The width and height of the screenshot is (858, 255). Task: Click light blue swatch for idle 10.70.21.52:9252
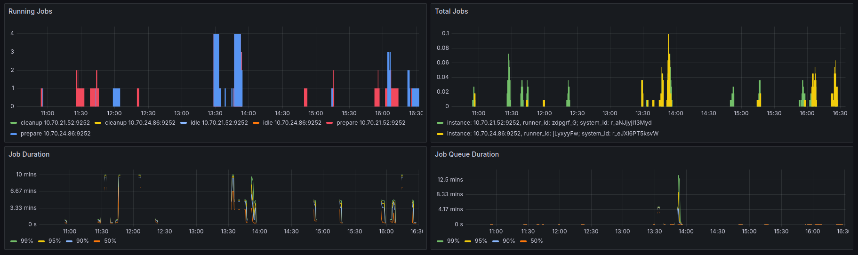click(x=184, y=123)
